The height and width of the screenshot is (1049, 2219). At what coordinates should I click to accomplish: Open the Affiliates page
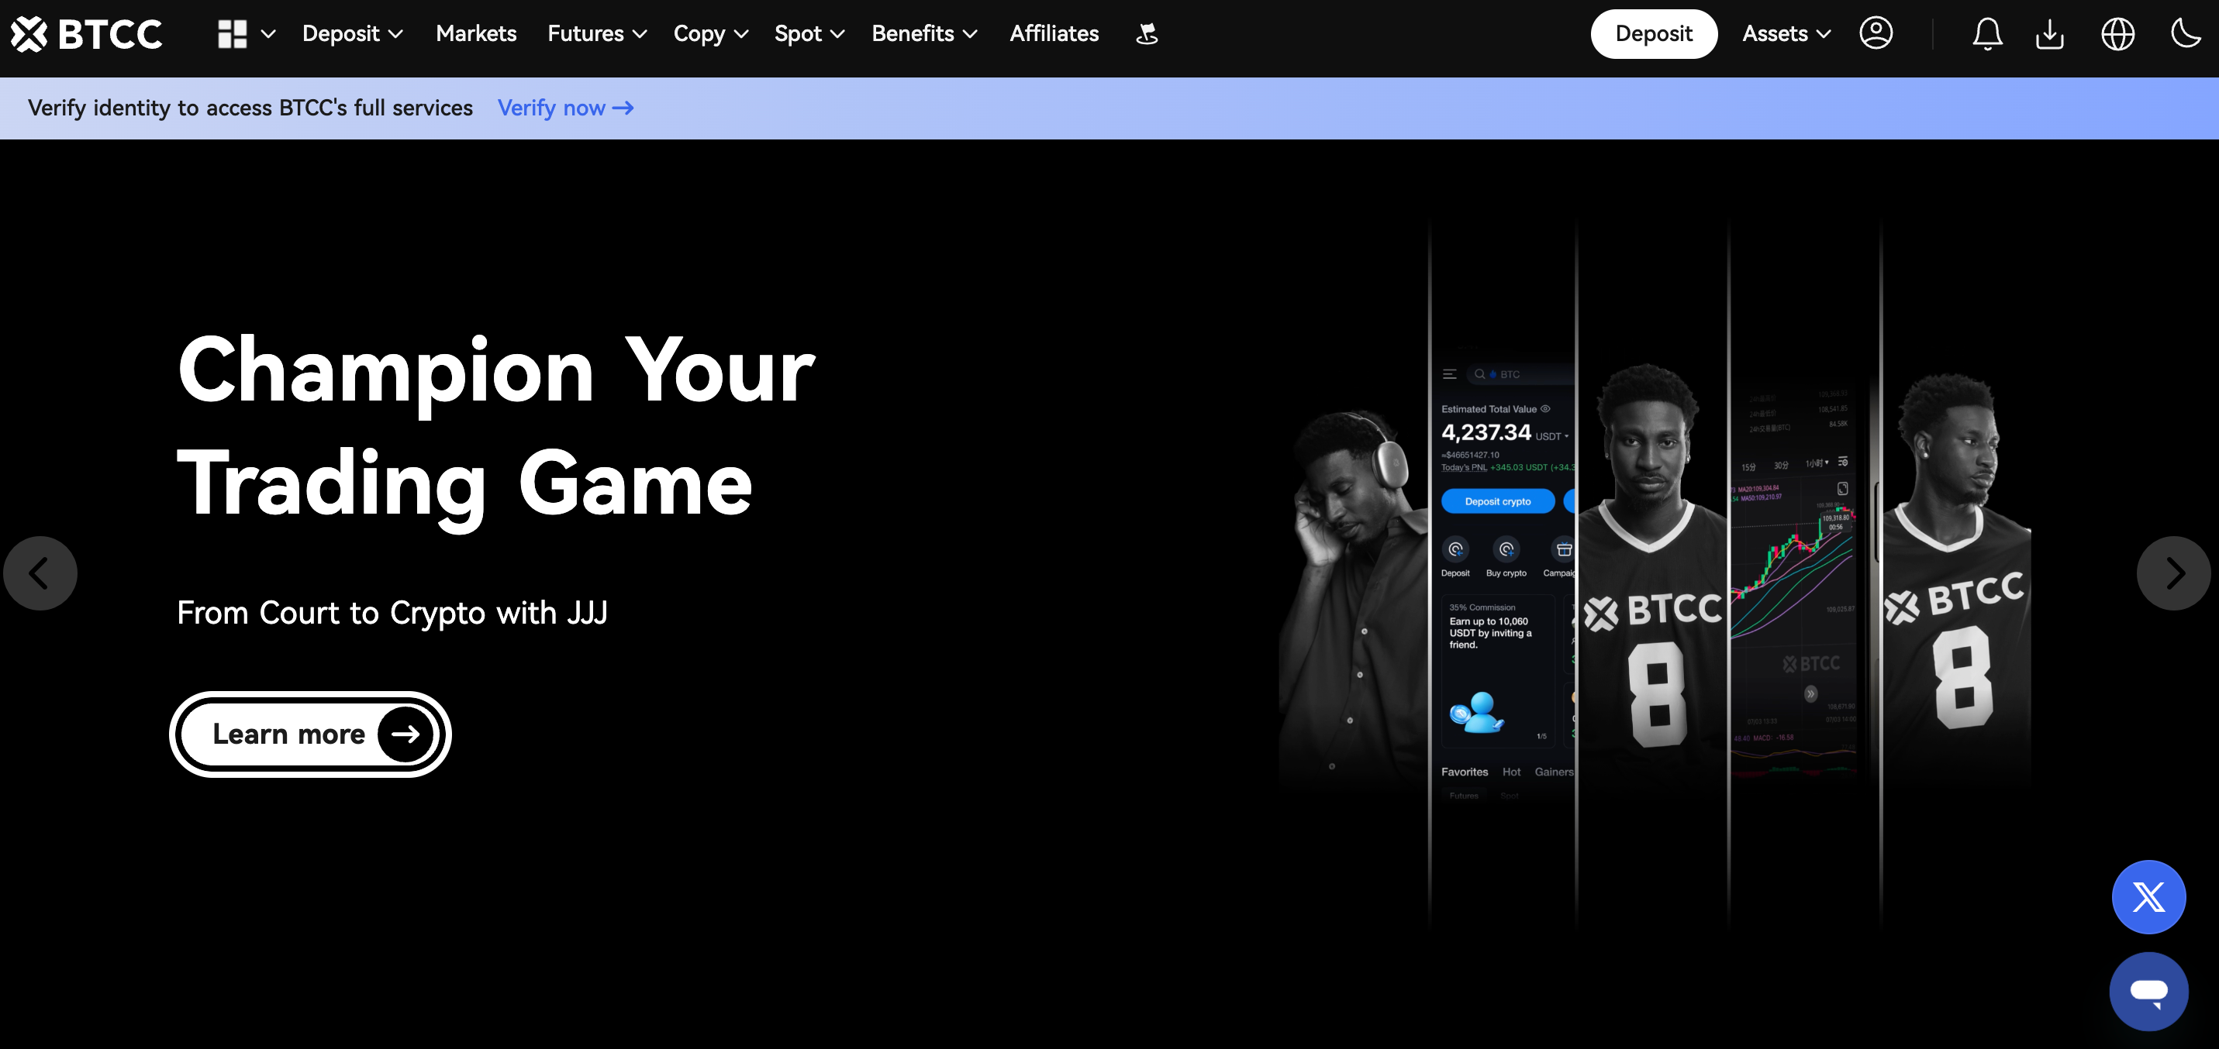click(x=1054, y=33)
